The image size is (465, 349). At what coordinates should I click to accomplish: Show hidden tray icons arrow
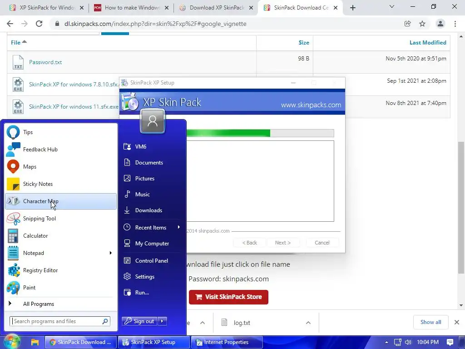point(386,342)
